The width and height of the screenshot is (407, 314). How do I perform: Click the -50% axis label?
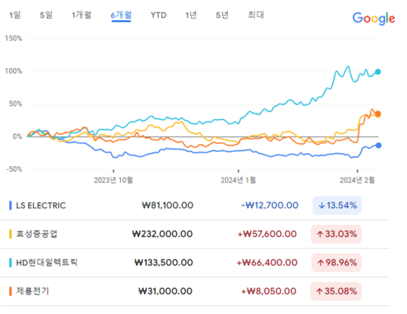pos(14,169)
